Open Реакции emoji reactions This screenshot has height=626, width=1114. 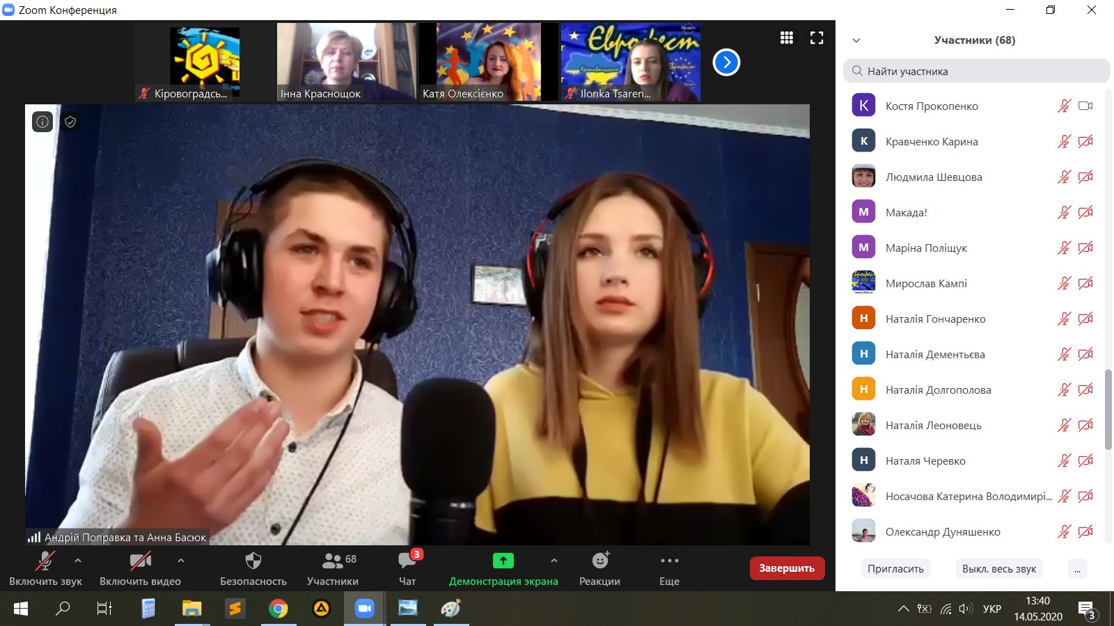(x=599, y=568)
